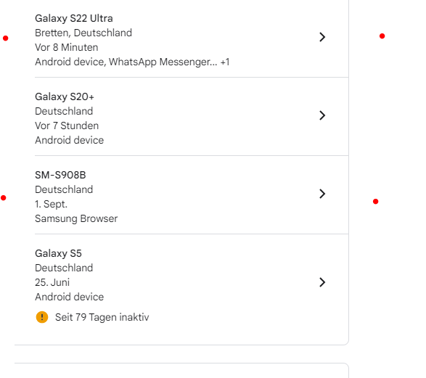Expand Galaxy S20+ entry with its chevron
Screen dimensions: 426x378
[x=322, y=115]
